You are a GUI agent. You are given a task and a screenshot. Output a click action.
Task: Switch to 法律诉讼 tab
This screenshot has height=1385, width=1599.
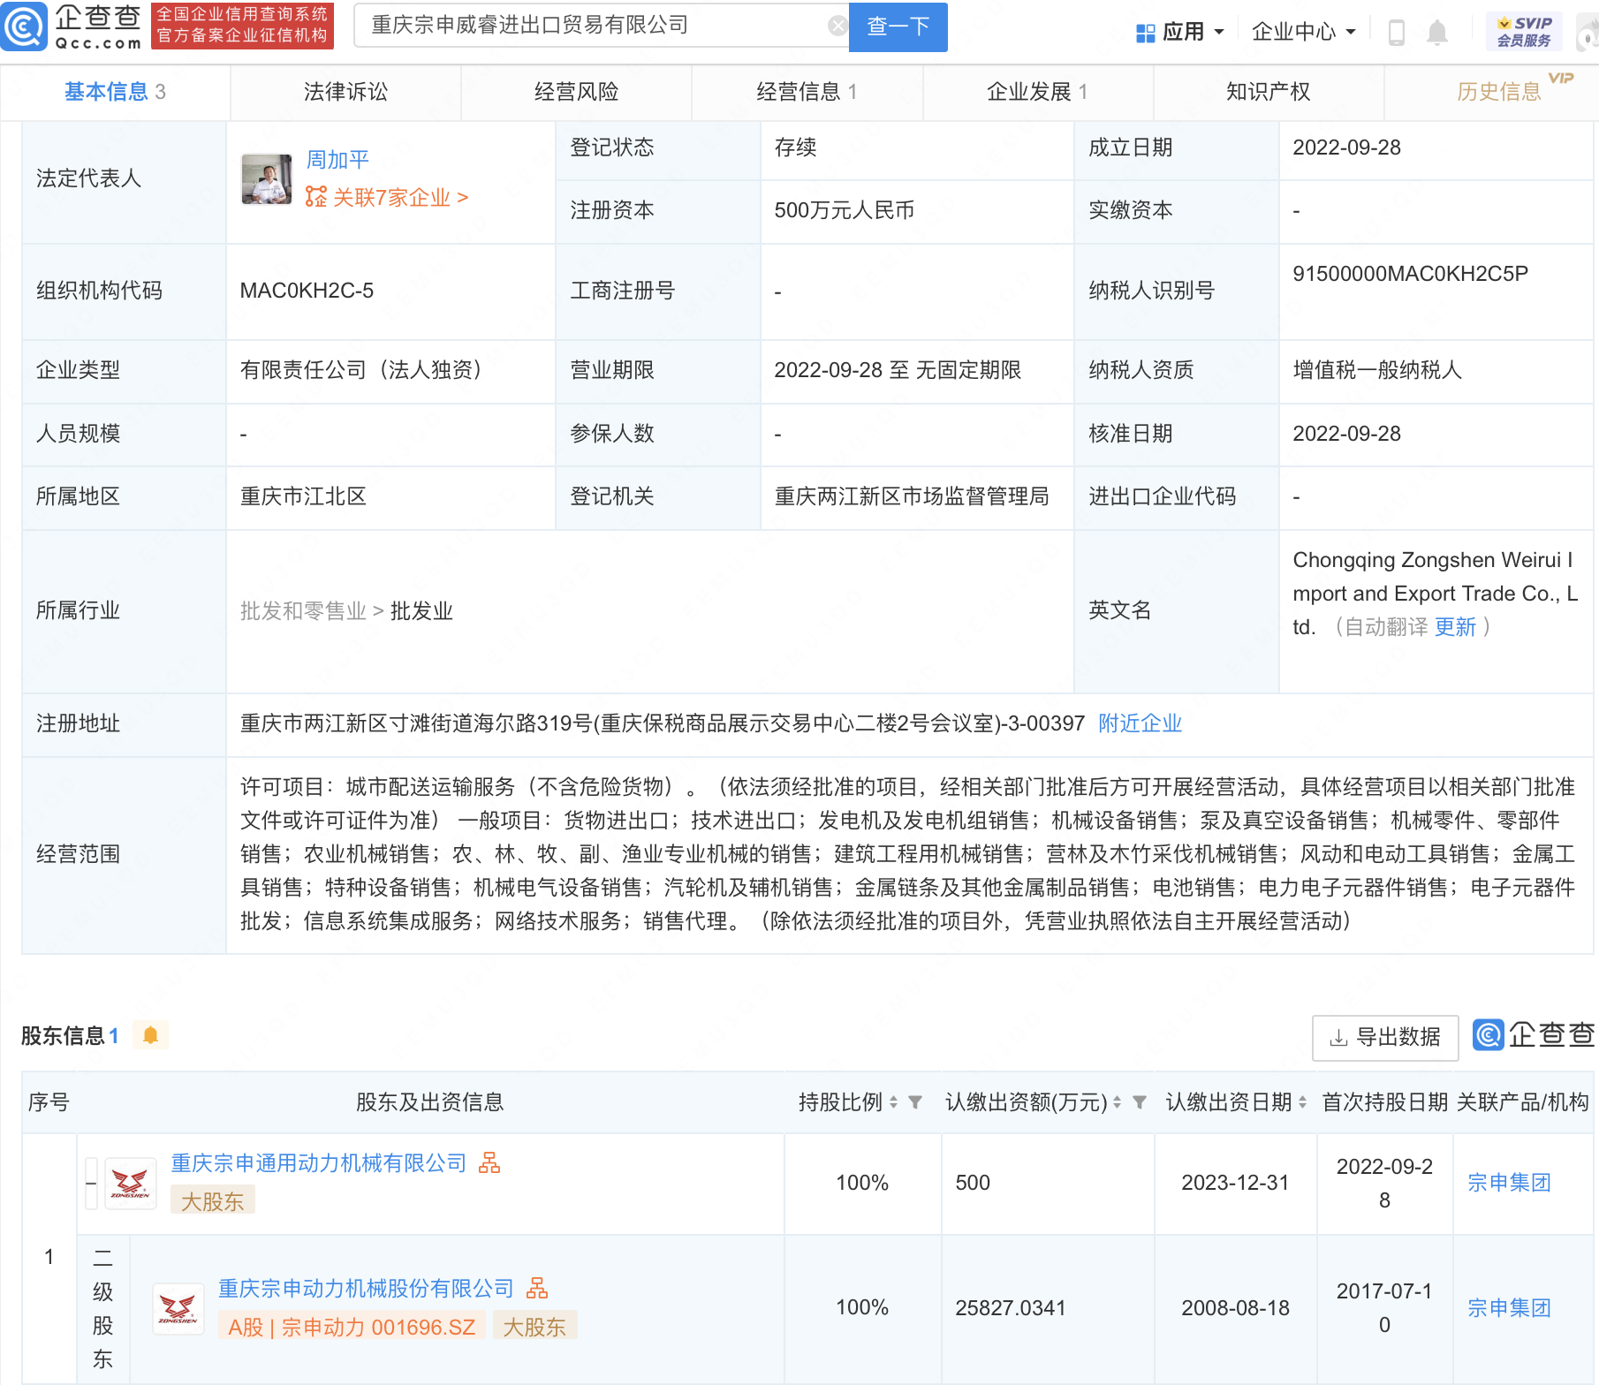[345, 92]
